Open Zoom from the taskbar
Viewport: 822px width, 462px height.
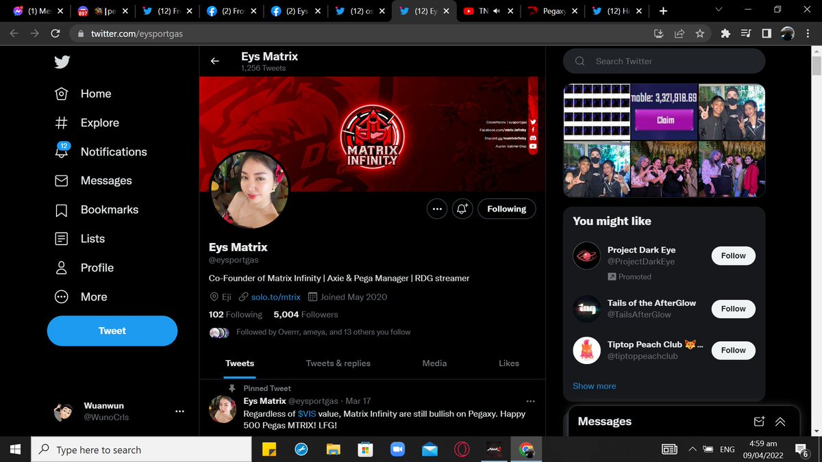[x=397, y=450]
